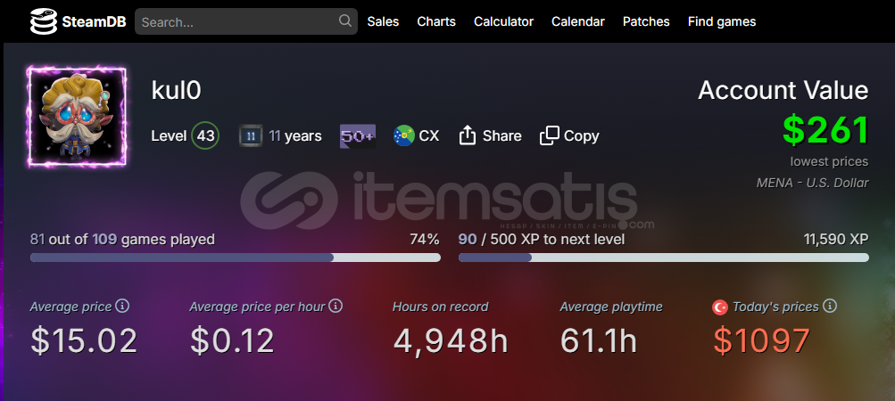This screenshot has width=895, height=401.
Task: Select Patches in the navigation bar
Action: click(x=646, y=21)
